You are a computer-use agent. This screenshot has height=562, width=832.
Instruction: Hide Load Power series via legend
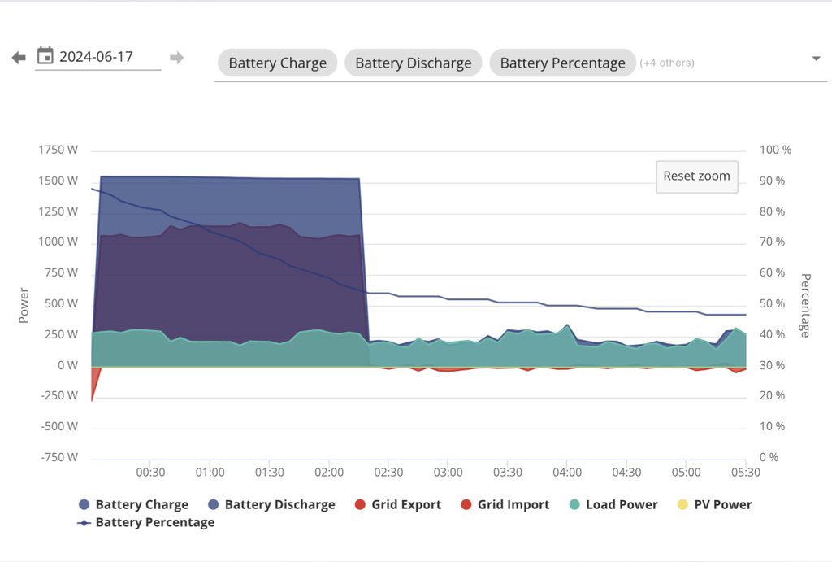point(621,504)
